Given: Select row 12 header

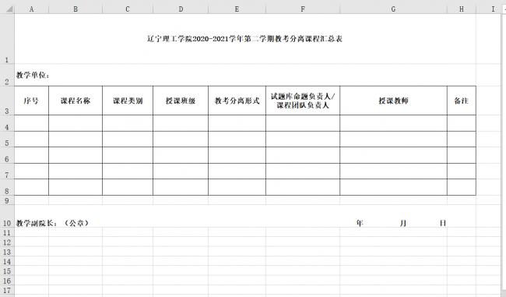Looking at the screenshot, I should click(x=7, y=242).
